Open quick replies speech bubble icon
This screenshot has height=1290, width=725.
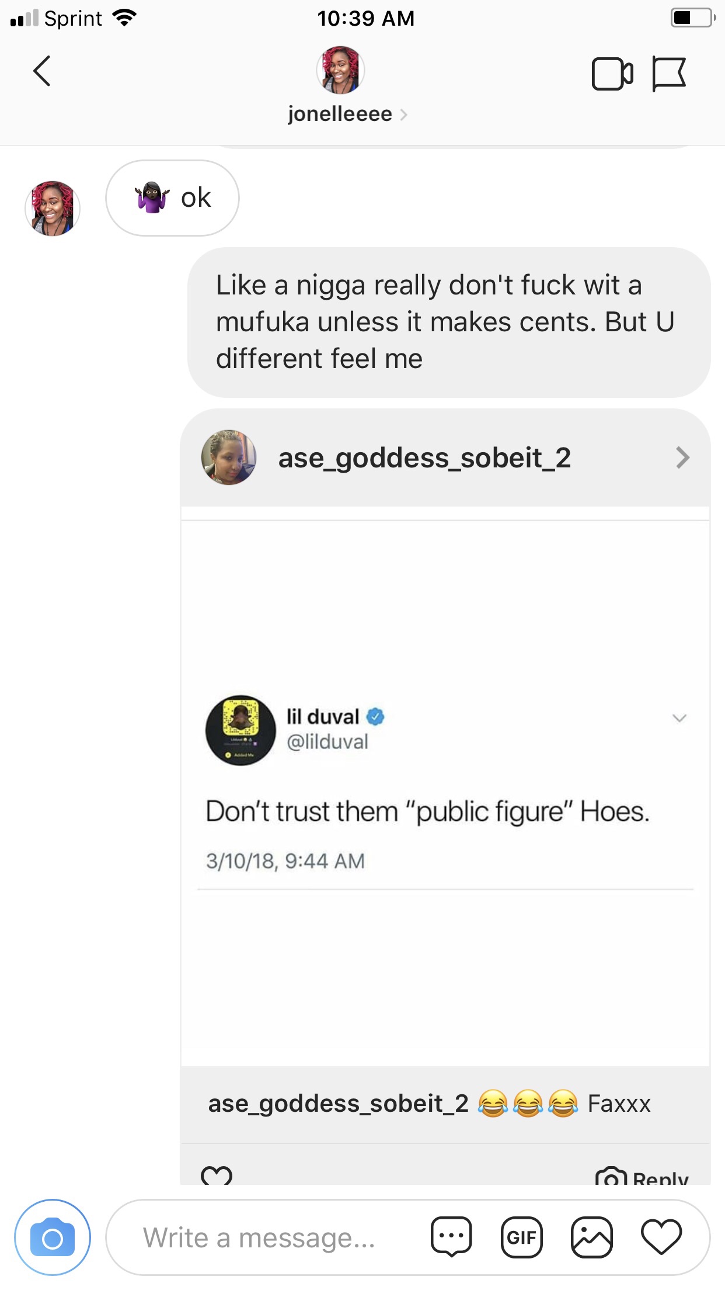click(x=451, y=1237)
